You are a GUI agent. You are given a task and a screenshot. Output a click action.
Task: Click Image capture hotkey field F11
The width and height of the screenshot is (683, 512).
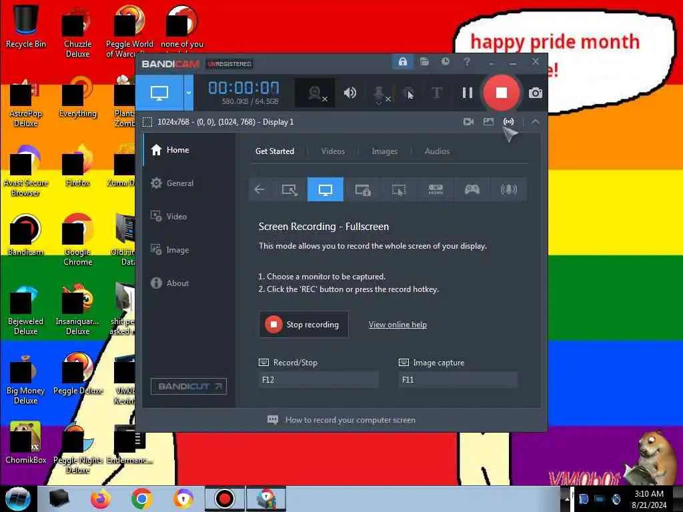[x=458, y=379]
